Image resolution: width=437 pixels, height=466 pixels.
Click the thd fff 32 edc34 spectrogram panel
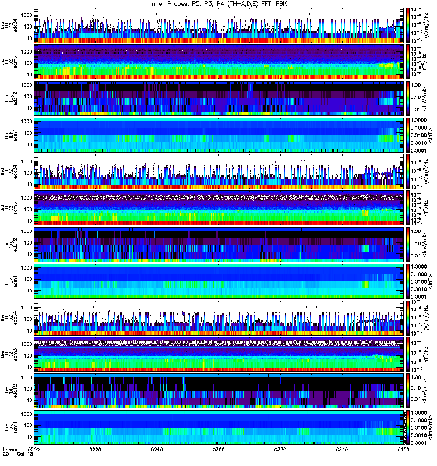pyautogui.click(x=219, y=172)
